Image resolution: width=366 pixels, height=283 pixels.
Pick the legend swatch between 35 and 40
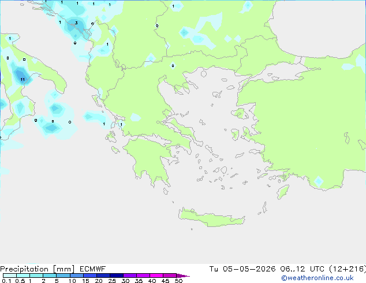143,275
